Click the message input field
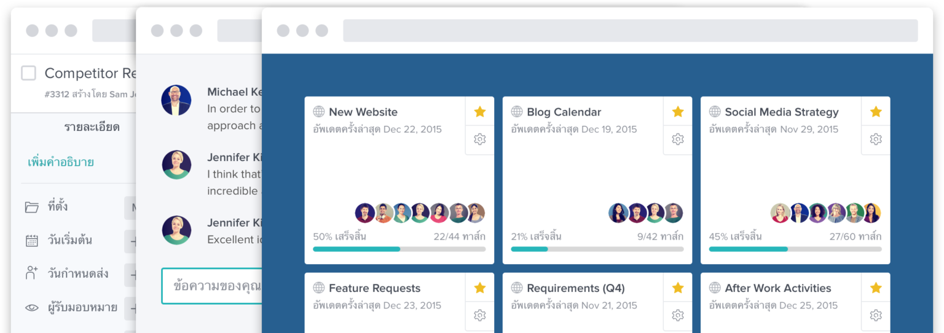Screen dimensions: 944x333 click(x=212, y=286)
